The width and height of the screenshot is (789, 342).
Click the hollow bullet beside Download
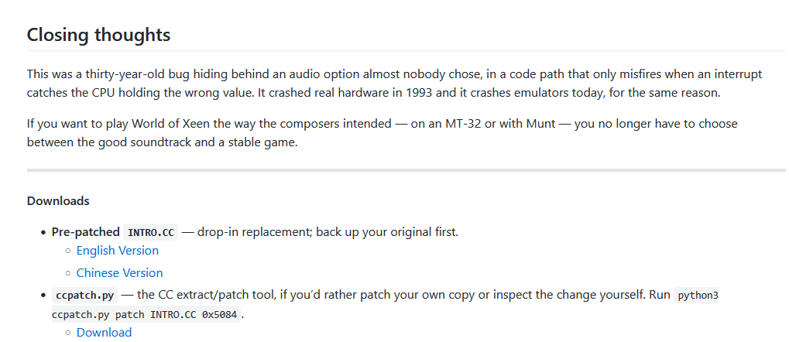[x=68, y=333]
